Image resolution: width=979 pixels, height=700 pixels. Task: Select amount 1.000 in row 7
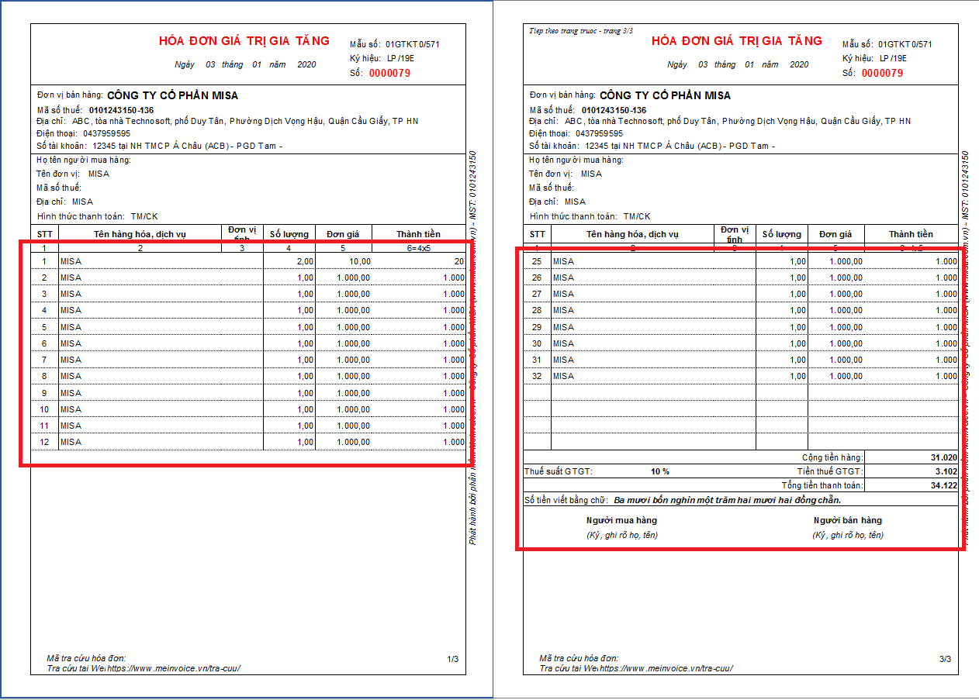coord(454,360)
